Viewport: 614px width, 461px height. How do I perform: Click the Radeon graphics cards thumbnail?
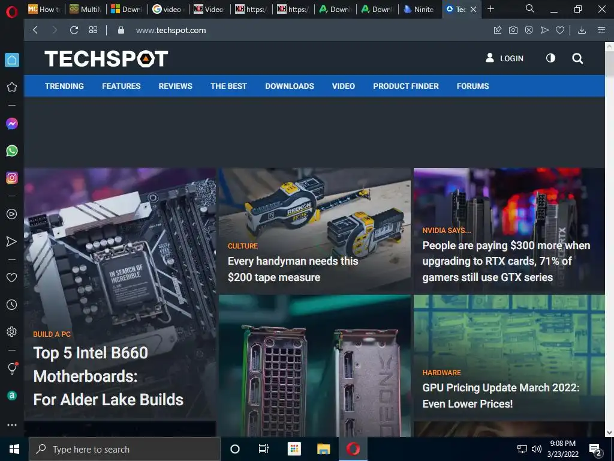315,366
